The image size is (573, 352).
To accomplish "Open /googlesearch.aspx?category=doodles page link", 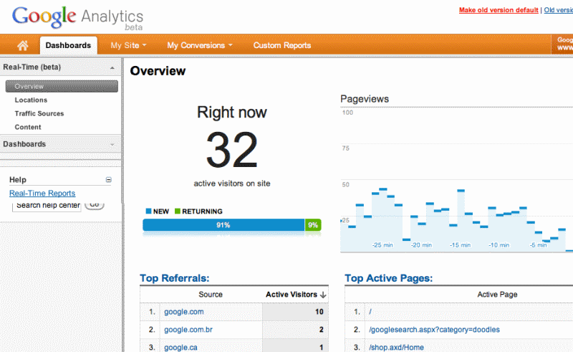I will tap(434, 330).
